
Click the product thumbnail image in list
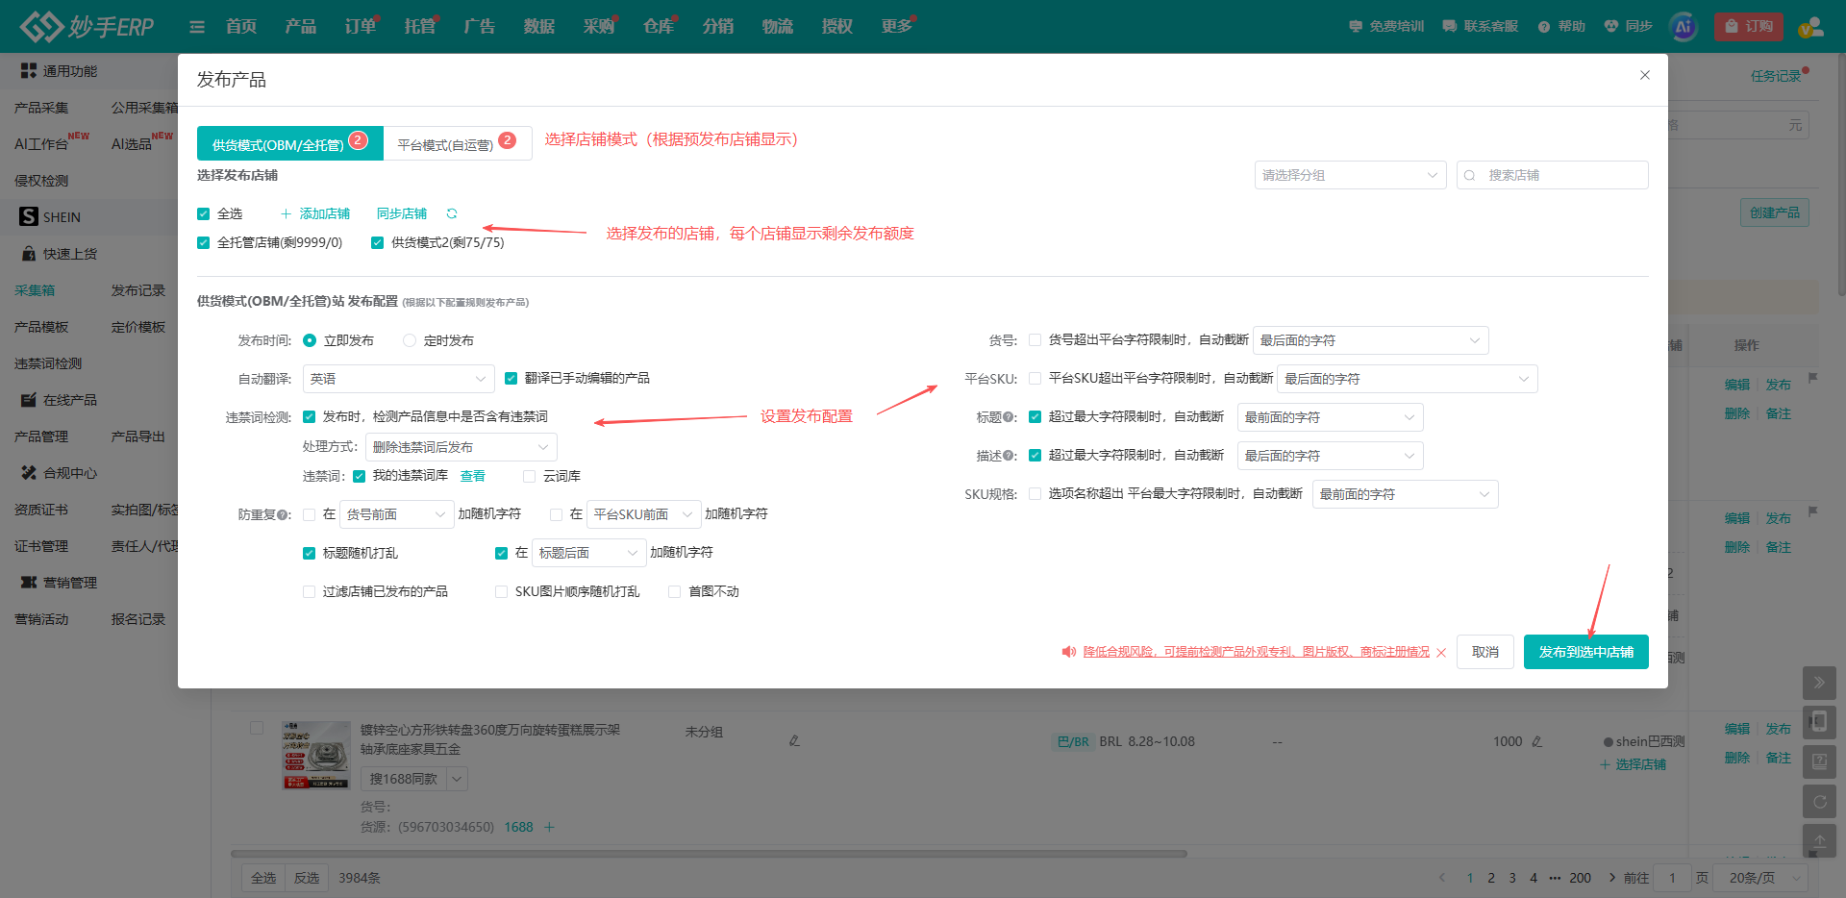[316, 755]
